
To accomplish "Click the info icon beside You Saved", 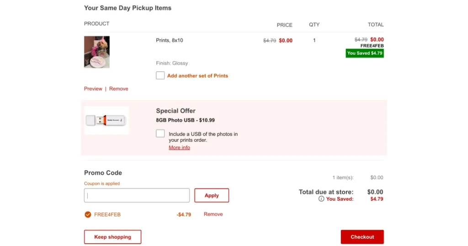I will pyautogui.click(x=321, y=199).
